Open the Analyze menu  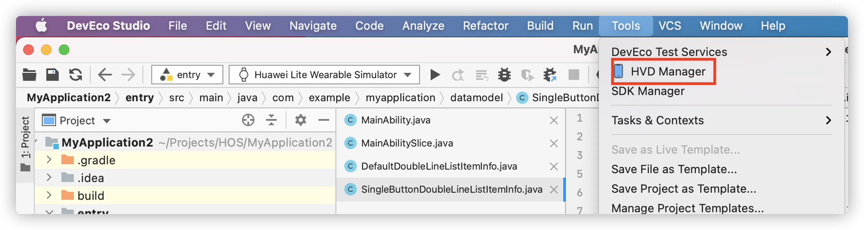[x=423, y=26]
